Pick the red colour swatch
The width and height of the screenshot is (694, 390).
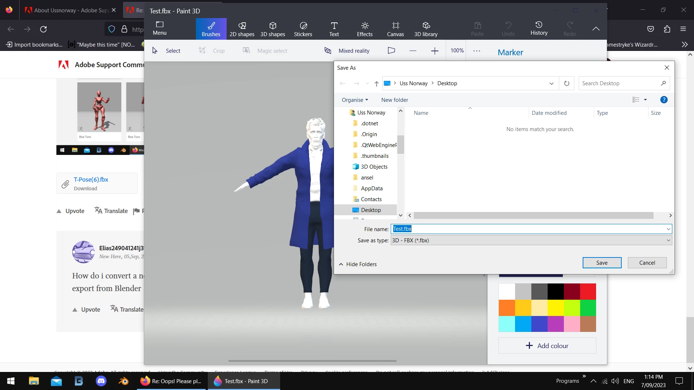(588, 291)
